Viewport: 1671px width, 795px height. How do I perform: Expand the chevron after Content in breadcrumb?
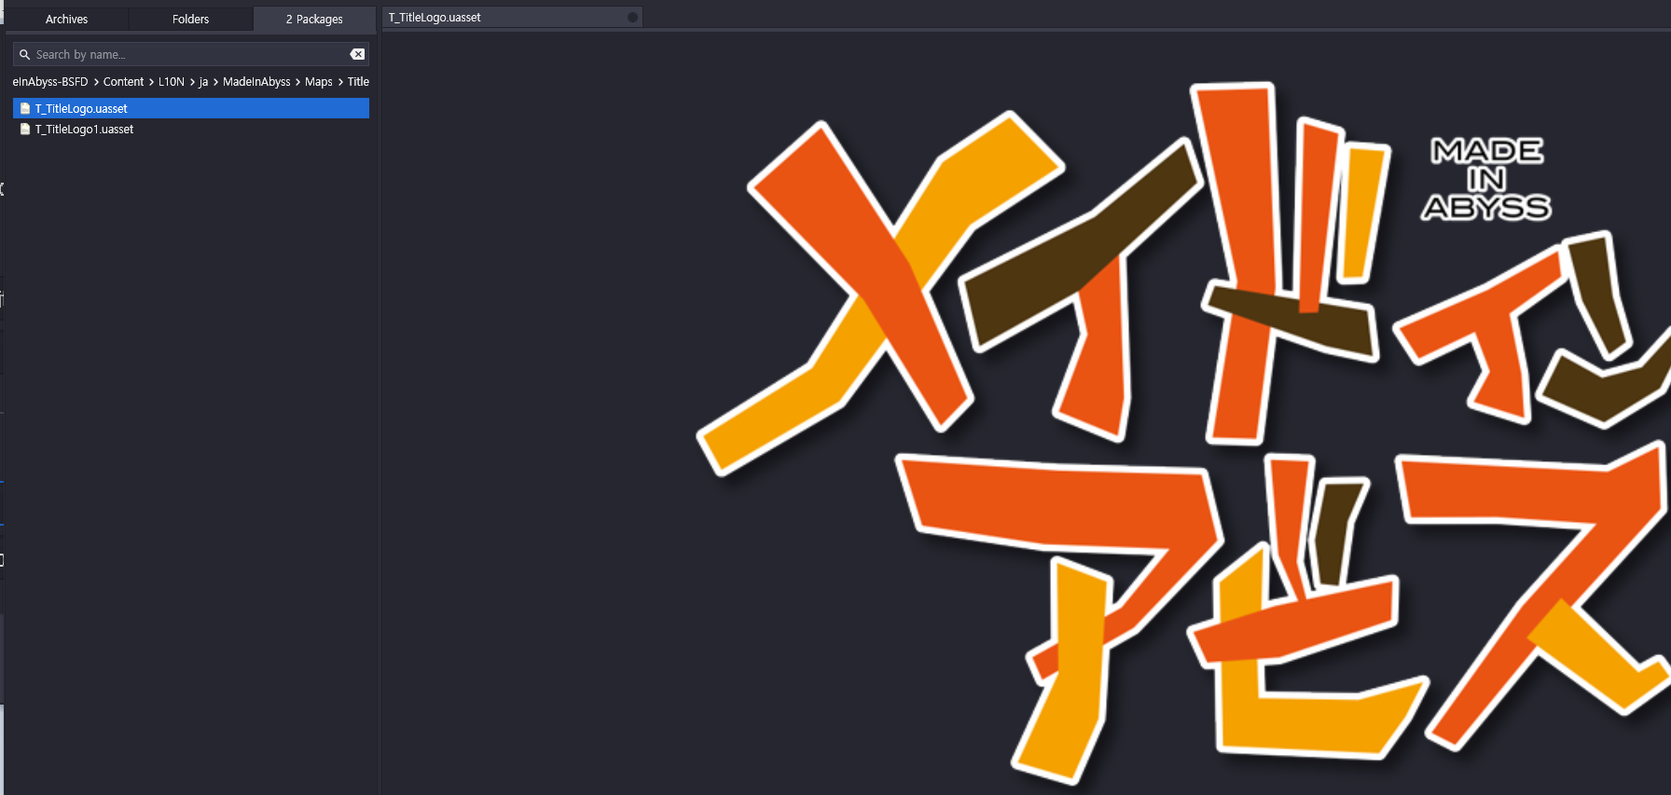click(151, 82)
